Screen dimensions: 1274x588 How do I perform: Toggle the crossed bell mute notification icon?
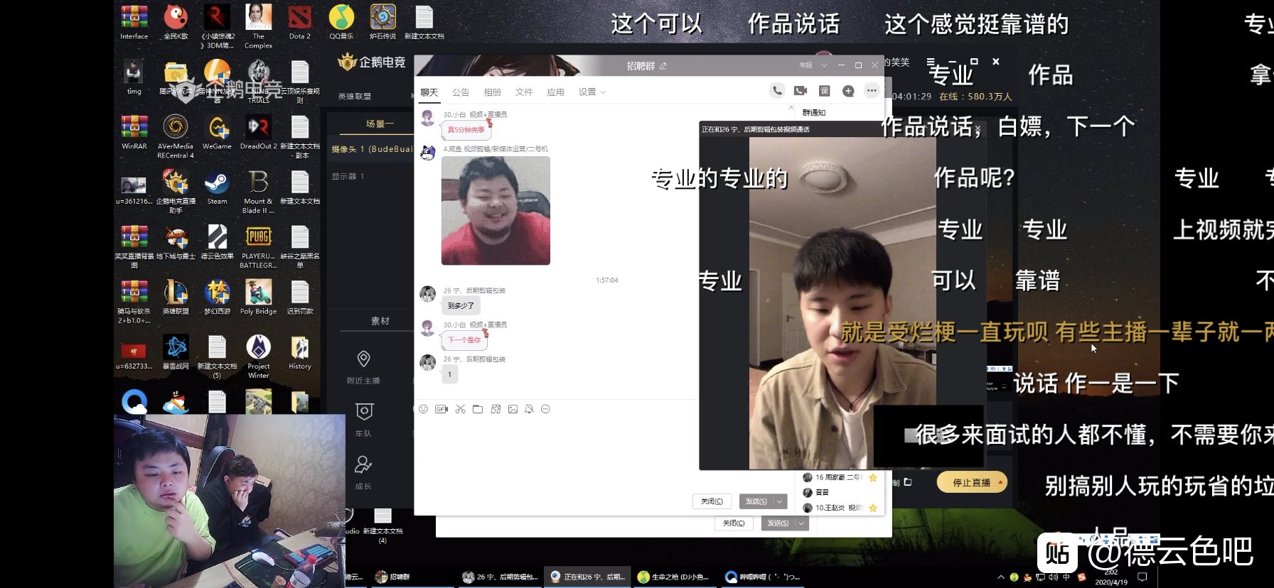point(529,409)
